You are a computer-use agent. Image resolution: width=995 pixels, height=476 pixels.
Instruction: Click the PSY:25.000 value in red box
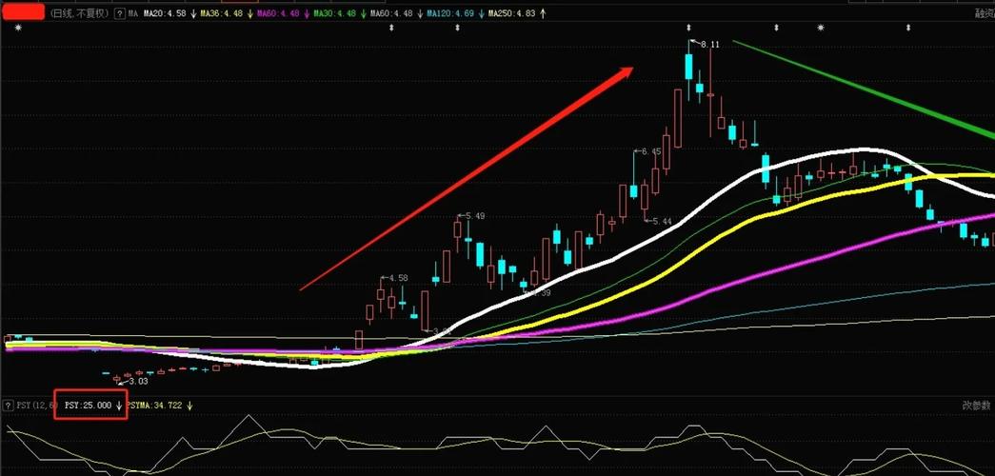(x=88, y=406)
